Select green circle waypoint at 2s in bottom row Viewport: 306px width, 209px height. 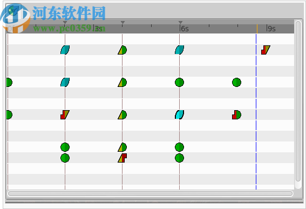65,158
